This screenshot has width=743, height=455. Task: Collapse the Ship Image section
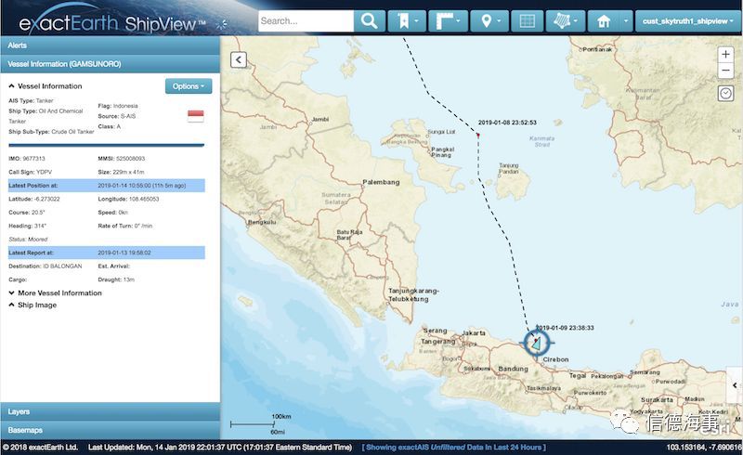[x=33, y=305]
